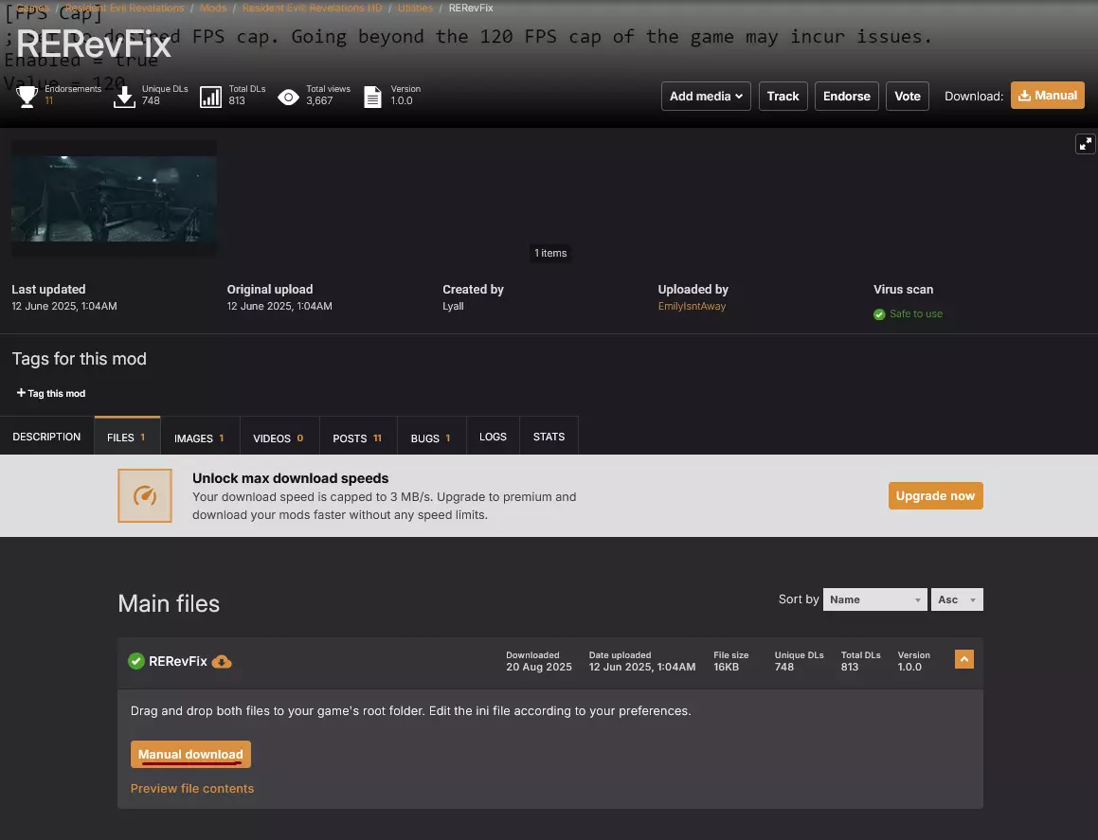Image resolution: width=1098 pixels, height=840 pixels.
Task: Click Upgrade now for premium
Action: click(x=936, y=495)
